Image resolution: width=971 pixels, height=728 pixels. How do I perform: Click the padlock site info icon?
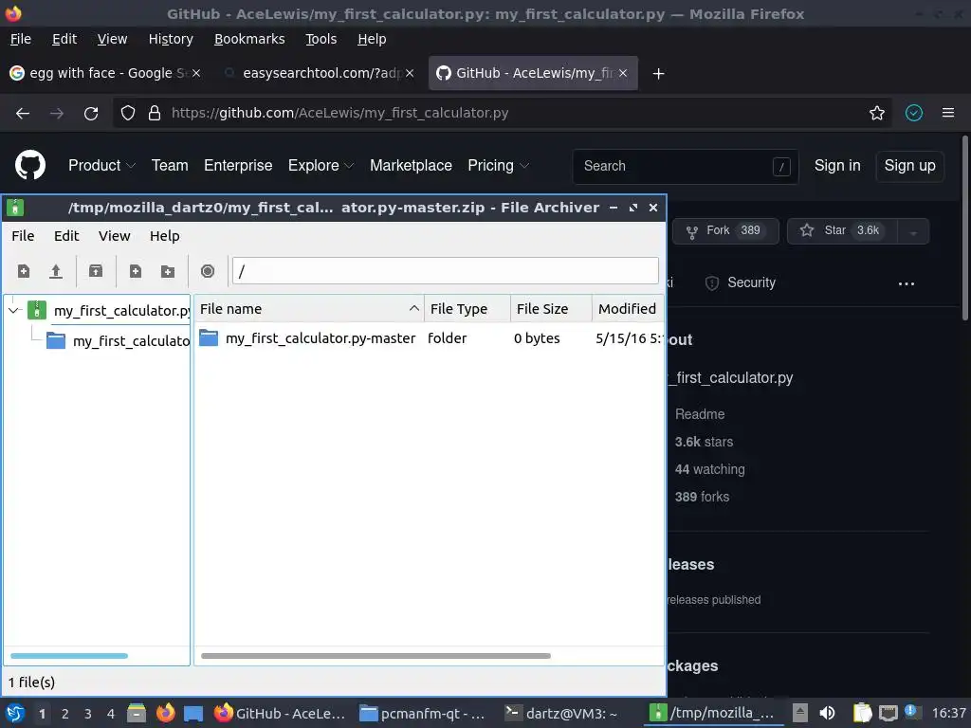155,114
